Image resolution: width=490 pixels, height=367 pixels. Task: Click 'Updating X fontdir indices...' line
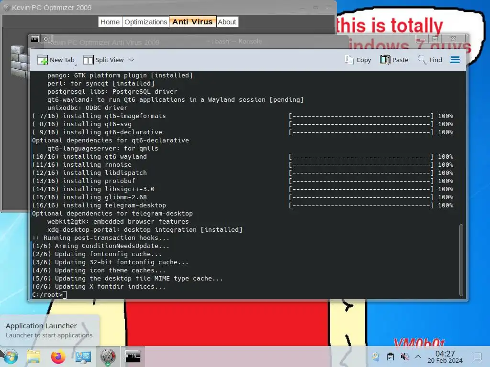click(x=99, y=287)
